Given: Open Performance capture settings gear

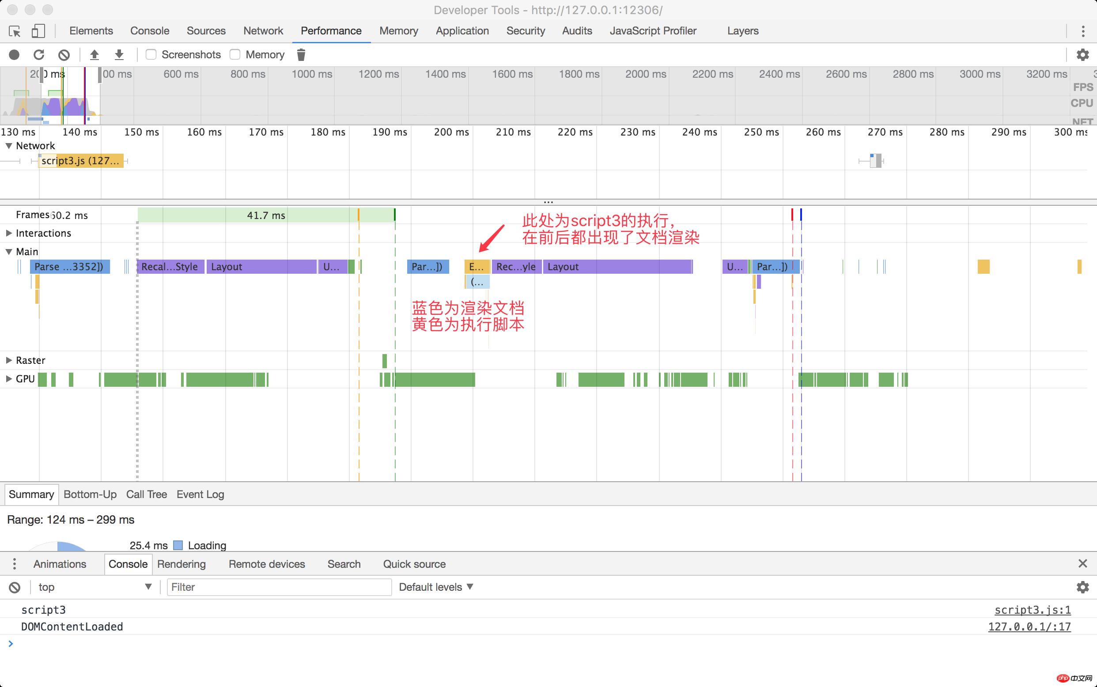Looking at the screenshot, I should click(x=1083, y=55).
